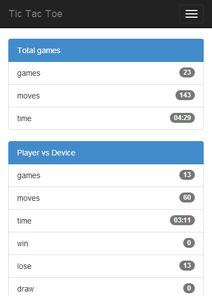This screenshot has height=296, width=212.
Task: Select the draw row in Player vs Device
Action: pos(106,287)
